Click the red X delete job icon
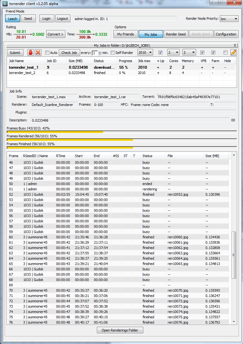Viewport: 243px width, 344px height. coord(38,53)
